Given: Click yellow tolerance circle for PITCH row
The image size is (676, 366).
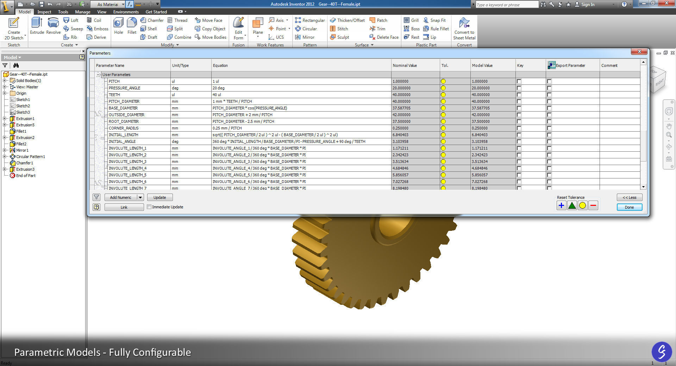Looking at the screenshot, I should click(443, 81).
